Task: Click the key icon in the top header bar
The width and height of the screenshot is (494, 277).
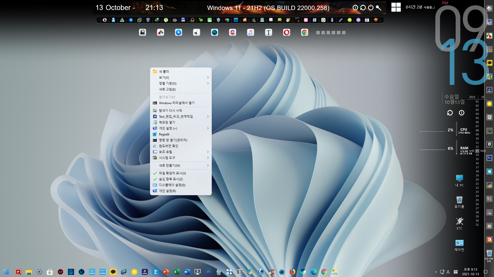Action: (x=378, y=8)
